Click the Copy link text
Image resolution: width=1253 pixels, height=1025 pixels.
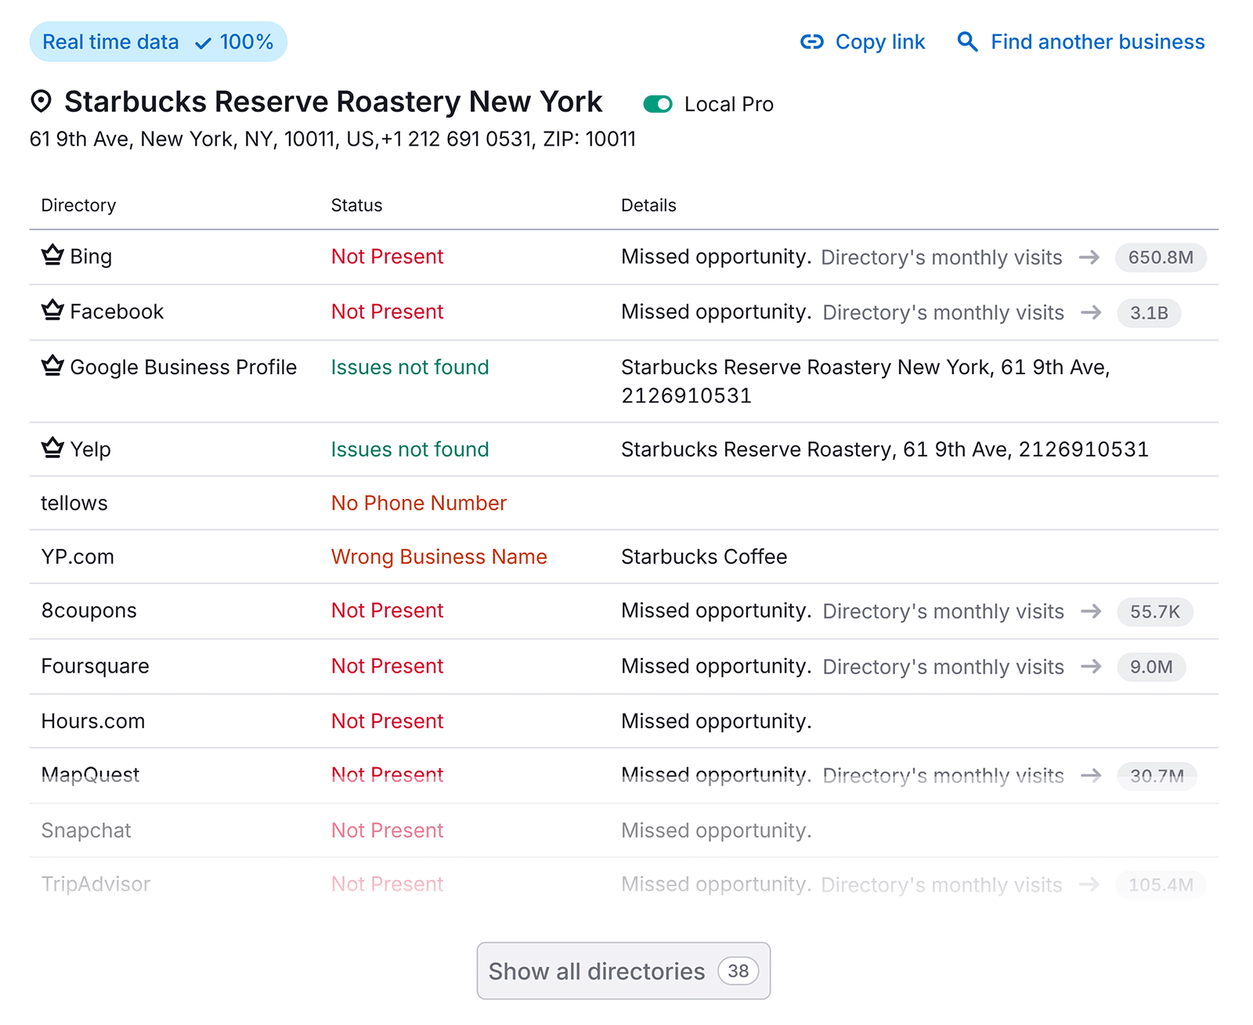(x=879, y=42)
